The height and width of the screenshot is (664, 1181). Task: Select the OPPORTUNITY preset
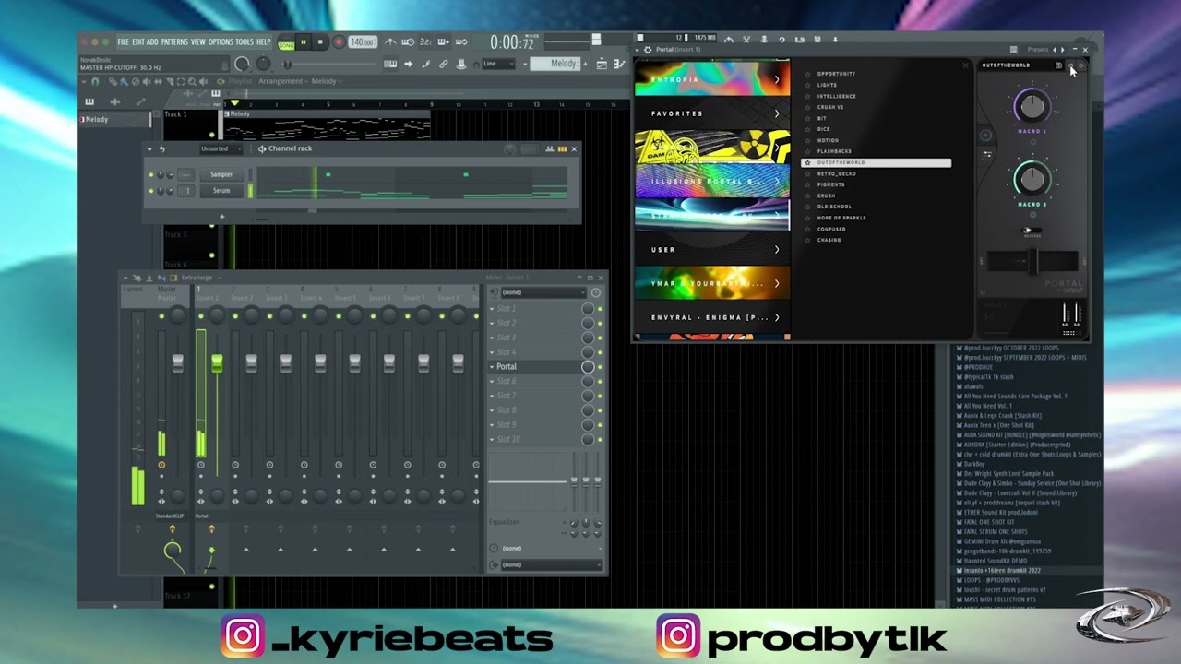click(x=836, y=74)
